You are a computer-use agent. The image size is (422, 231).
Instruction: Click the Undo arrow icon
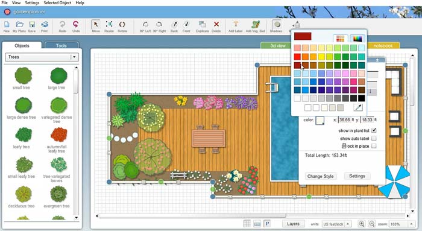[x=76, y=25]
